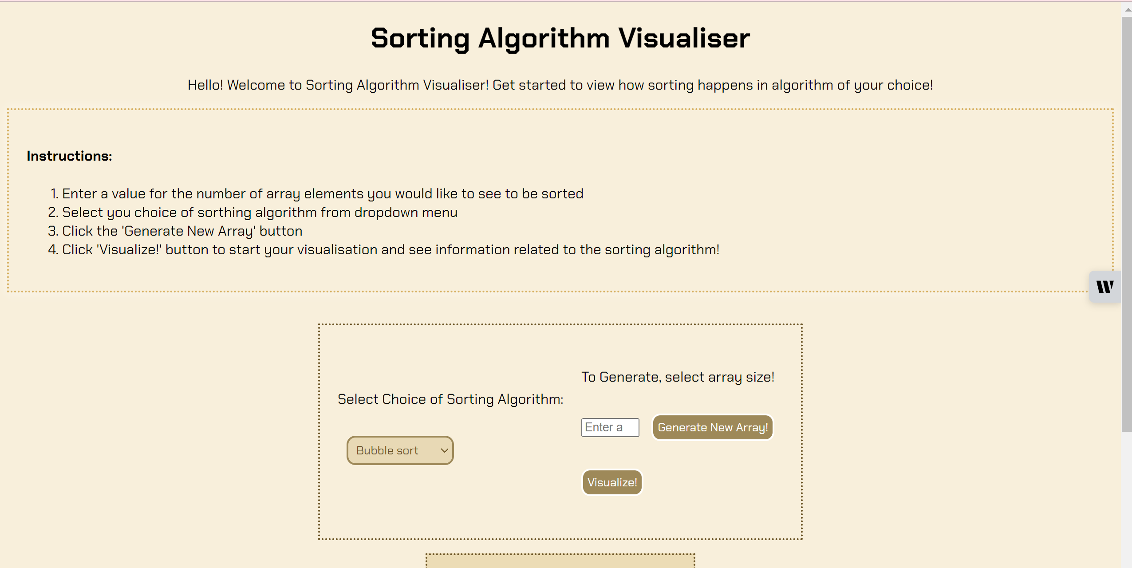The image size is (1132, 568).
Task: Click the W website badge icon
Action: 1105,287
